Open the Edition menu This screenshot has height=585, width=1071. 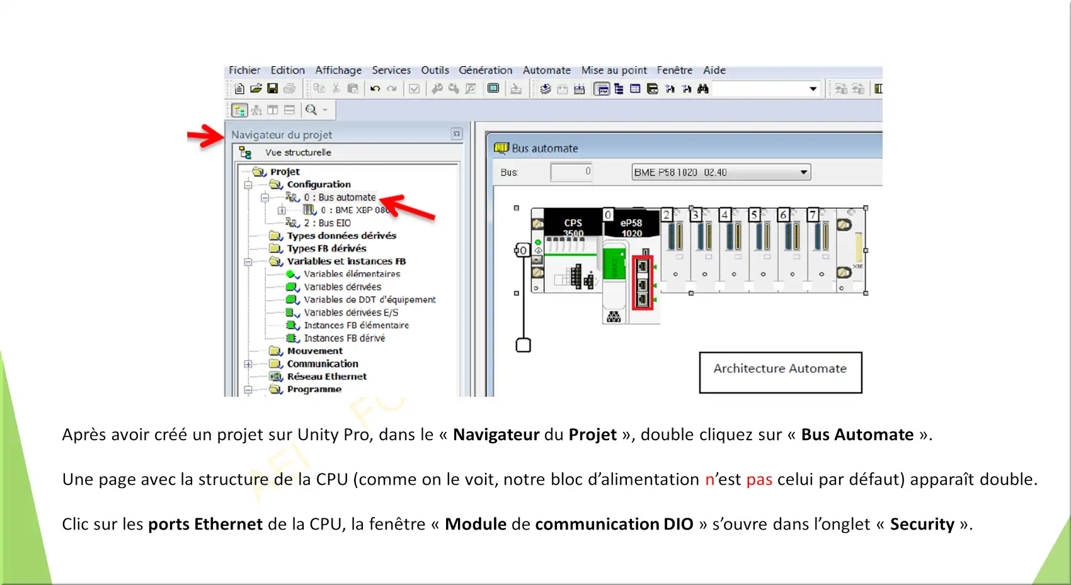pyautogui.click(x=288, y=71)
